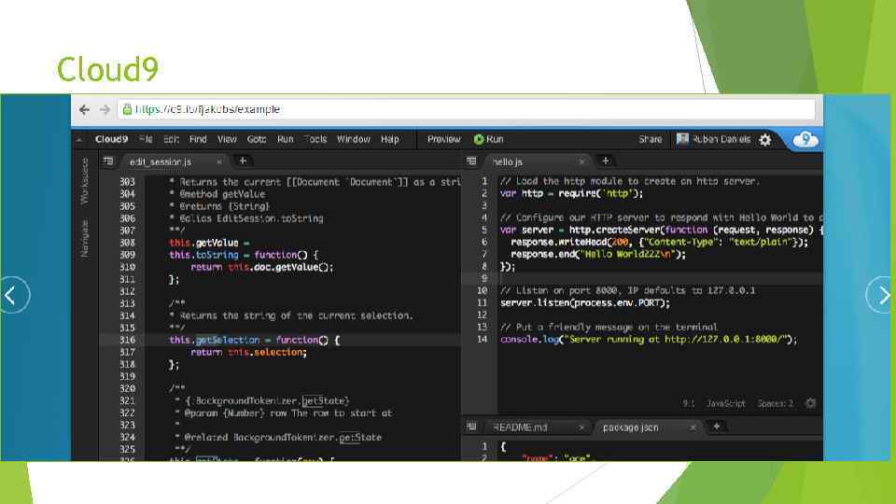The height and width of the screenshot is (504, 896).
Task: Open the JavaScript syntax selector
Action: point(726,403)
